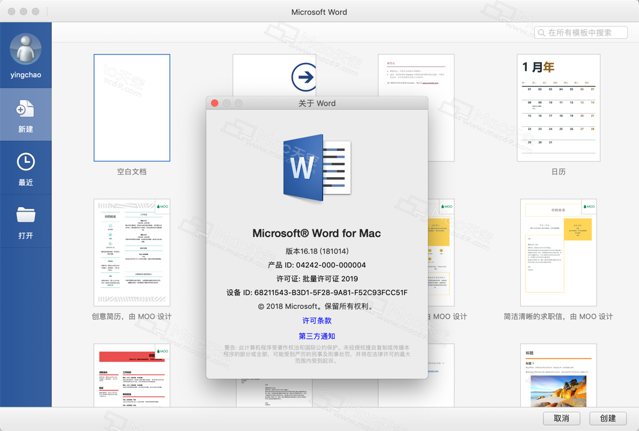Click the MOO badge on 创意简历 template
Image resolution: width=639 pixels, height=431 pixels.
162,207
